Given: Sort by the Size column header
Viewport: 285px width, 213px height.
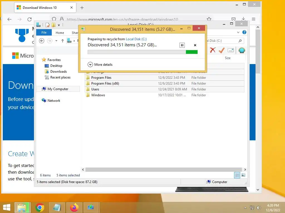Looking at the screenshot, I should point(228,58).
